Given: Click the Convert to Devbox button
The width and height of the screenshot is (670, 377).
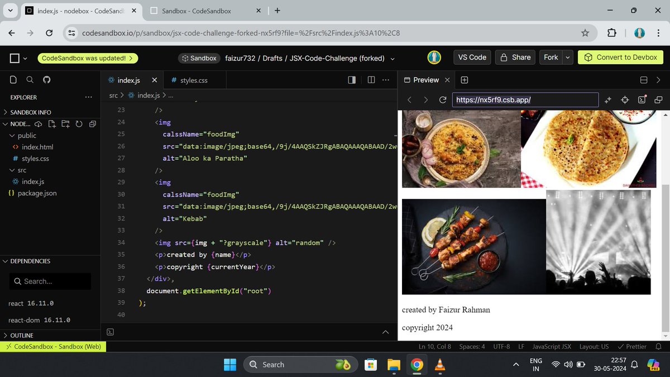Looking at the screenshot, I should [620, 57].
